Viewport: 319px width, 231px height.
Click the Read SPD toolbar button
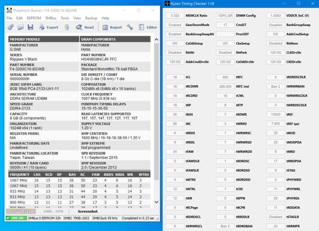85,27
